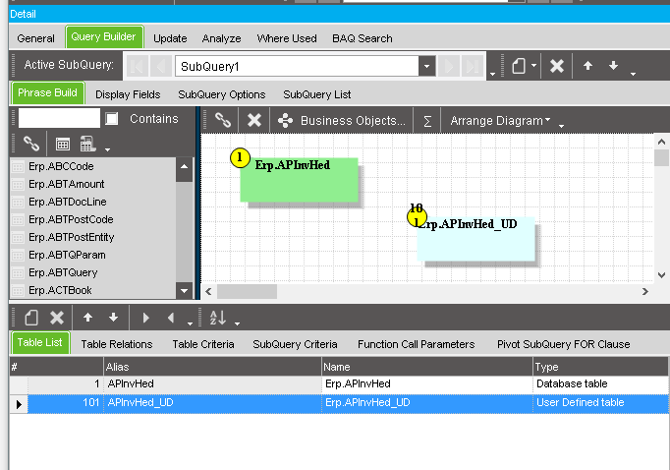Move subquery up arrow
Screen dimensions: 670x470
click(x=587, y=66)
